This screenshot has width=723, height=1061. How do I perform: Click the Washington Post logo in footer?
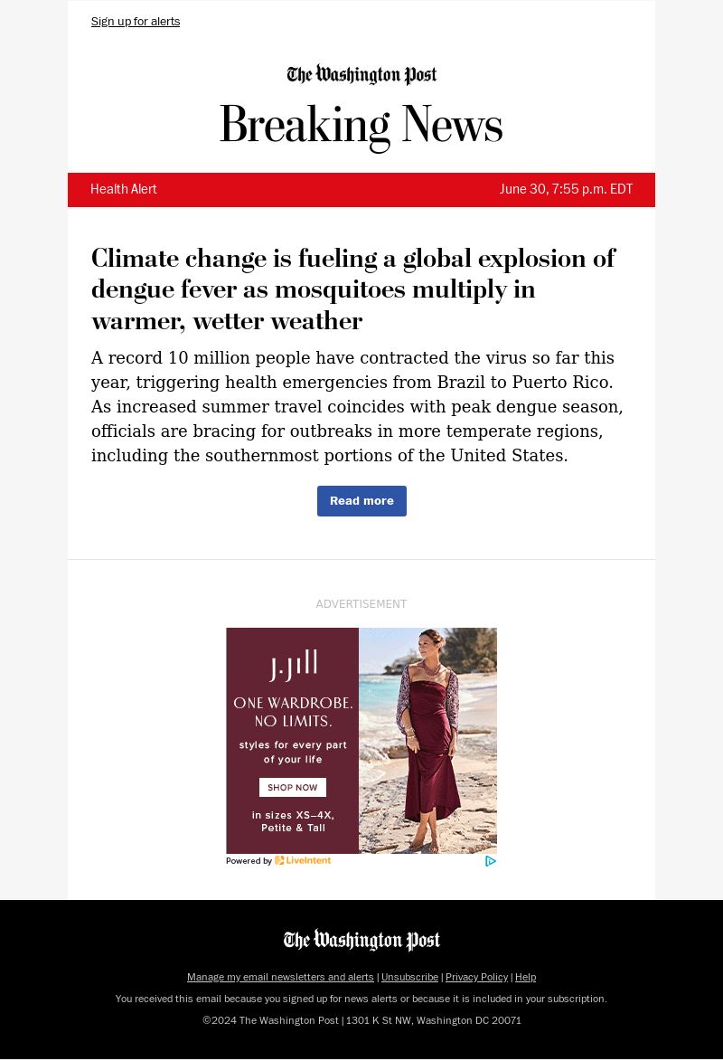click(361, 941)
